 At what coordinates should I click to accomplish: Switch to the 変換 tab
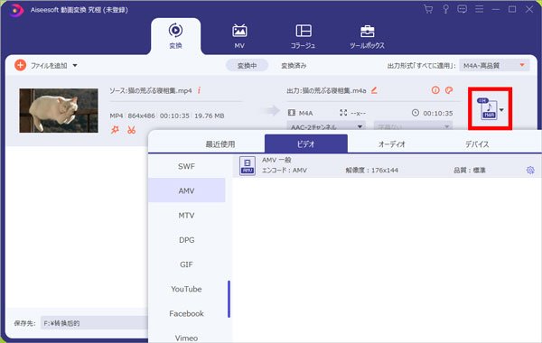coord(175,37)
